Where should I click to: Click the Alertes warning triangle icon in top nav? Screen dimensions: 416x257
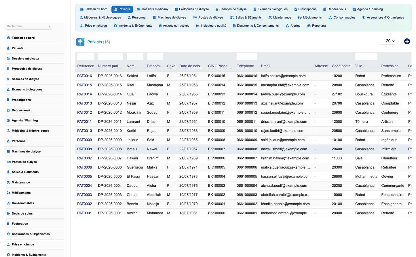coord(287,26)
